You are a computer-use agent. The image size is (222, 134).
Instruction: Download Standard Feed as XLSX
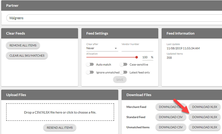(204, 117)
